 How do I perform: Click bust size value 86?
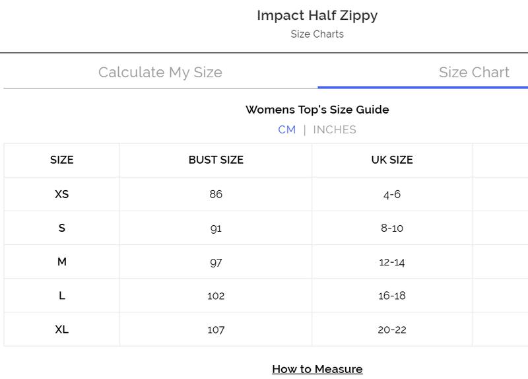216,194
